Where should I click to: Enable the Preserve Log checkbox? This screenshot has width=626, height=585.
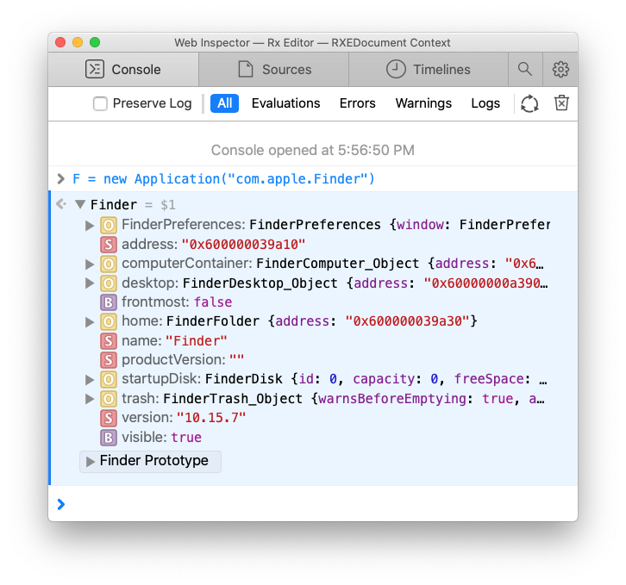click(100, 103)
